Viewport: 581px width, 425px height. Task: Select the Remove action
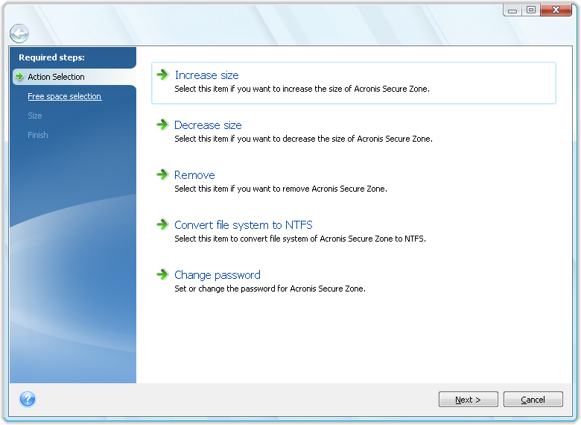(x=194, y=175)
